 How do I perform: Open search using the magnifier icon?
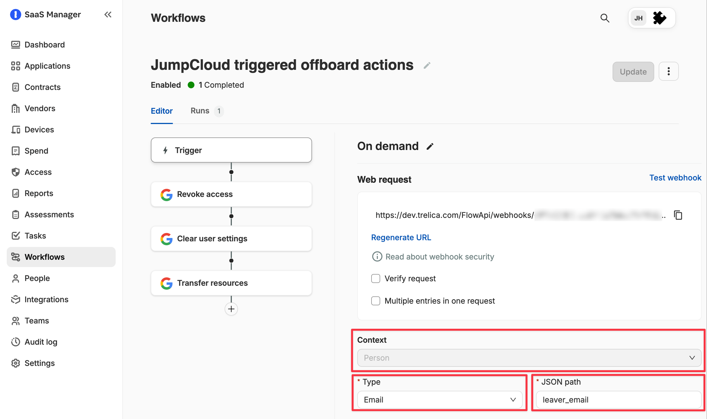[x=604, y=18]
